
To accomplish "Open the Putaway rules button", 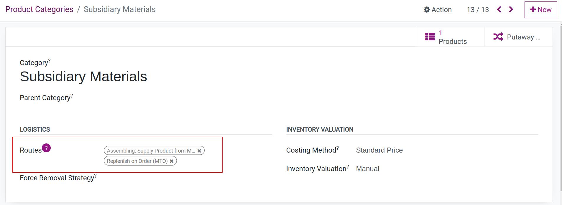I will (518, 37).
